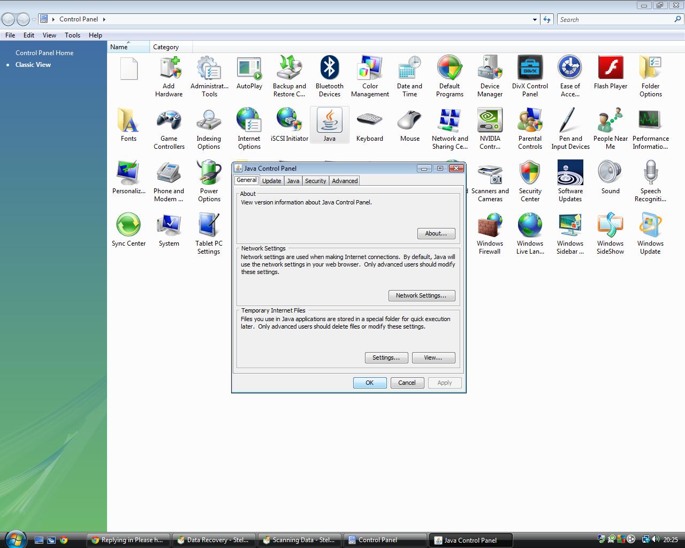Click the Cancel button
Screen dimensions: 685x548
[407, 383]
